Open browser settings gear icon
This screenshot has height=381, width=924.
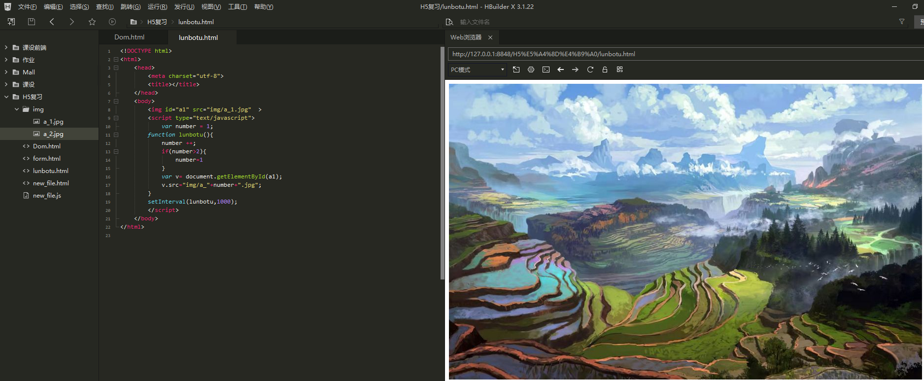click(x=531, y=69)
